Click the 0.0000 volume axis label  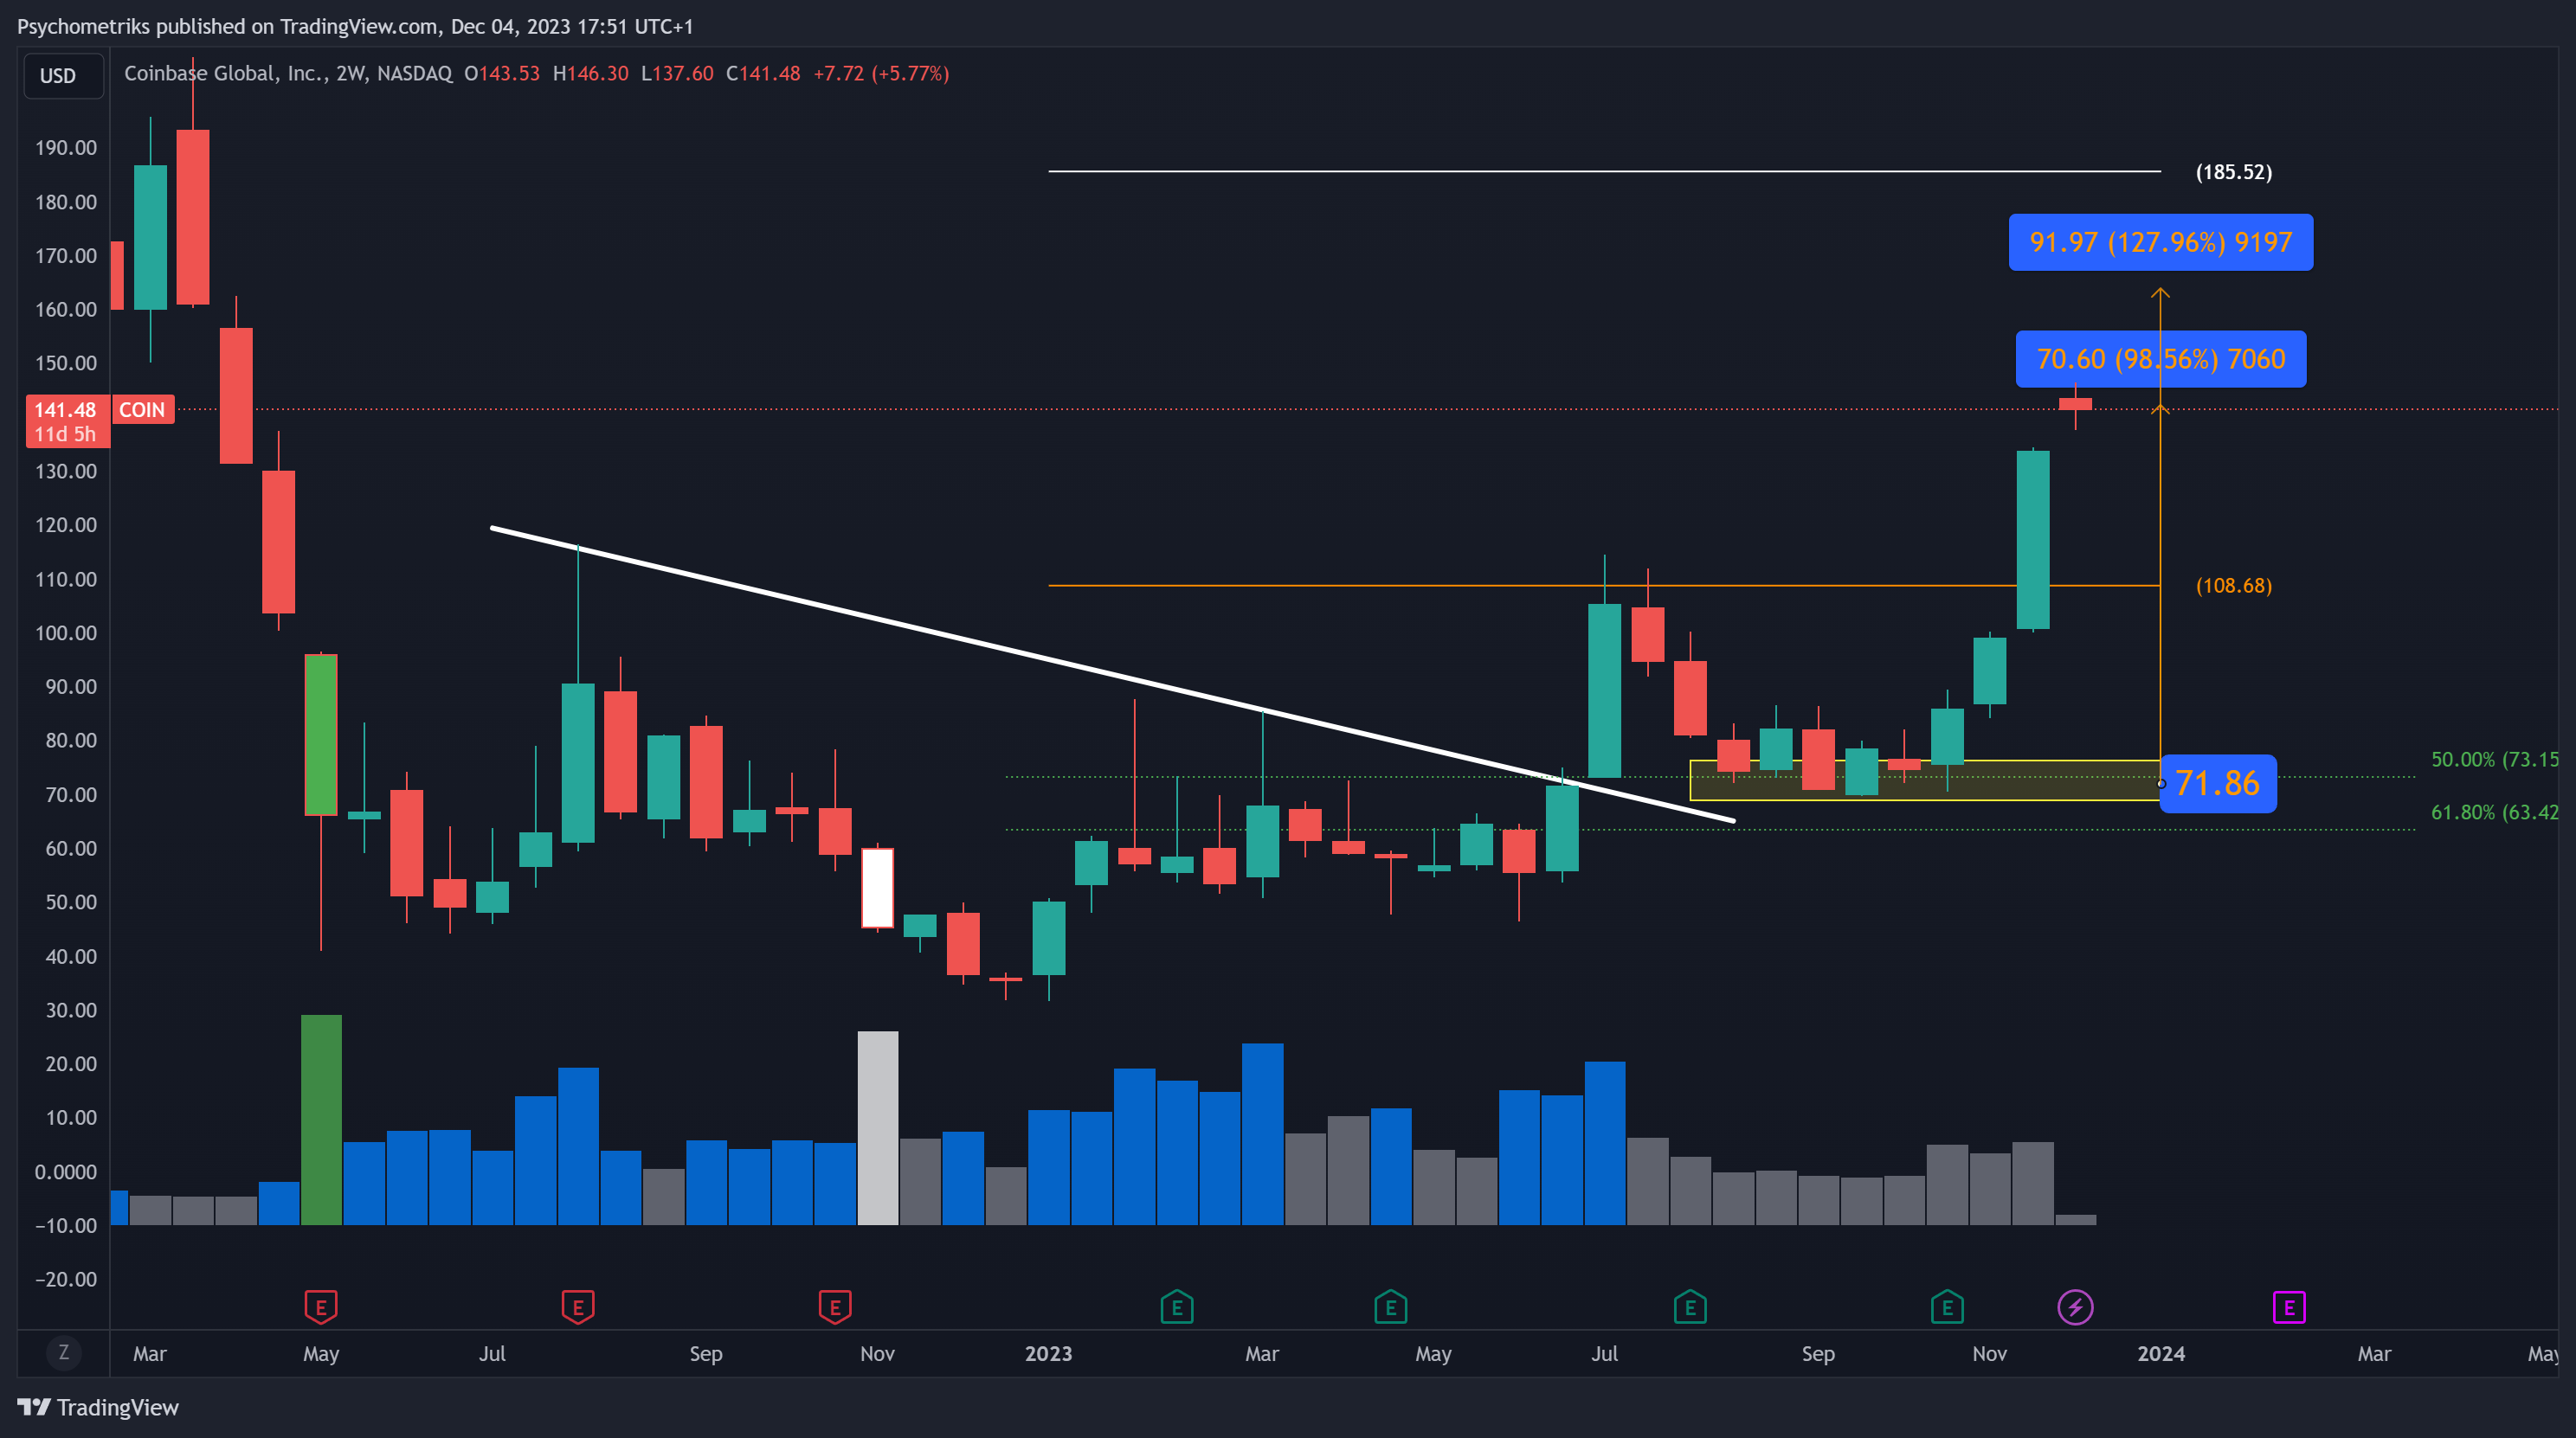coord(66,1172)
